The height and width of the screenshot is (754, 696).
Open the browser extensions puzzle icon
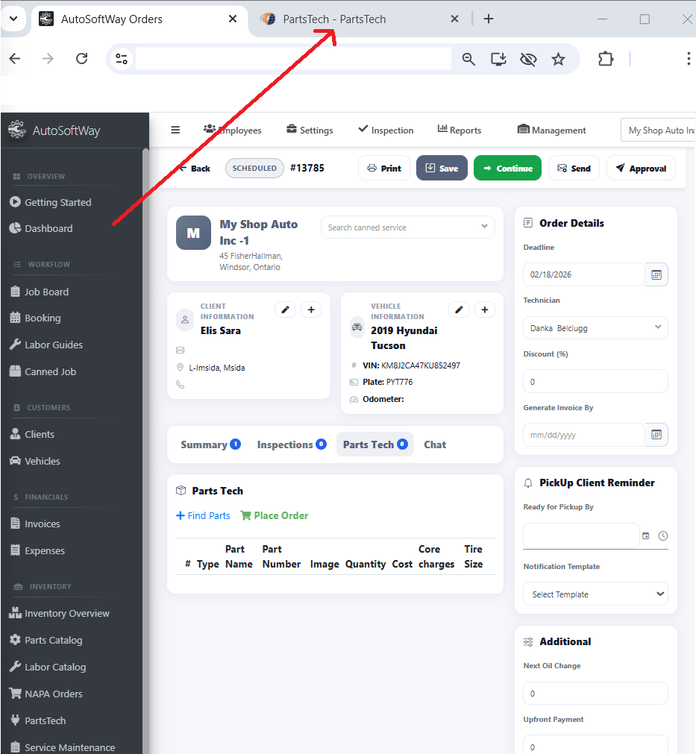606,60
